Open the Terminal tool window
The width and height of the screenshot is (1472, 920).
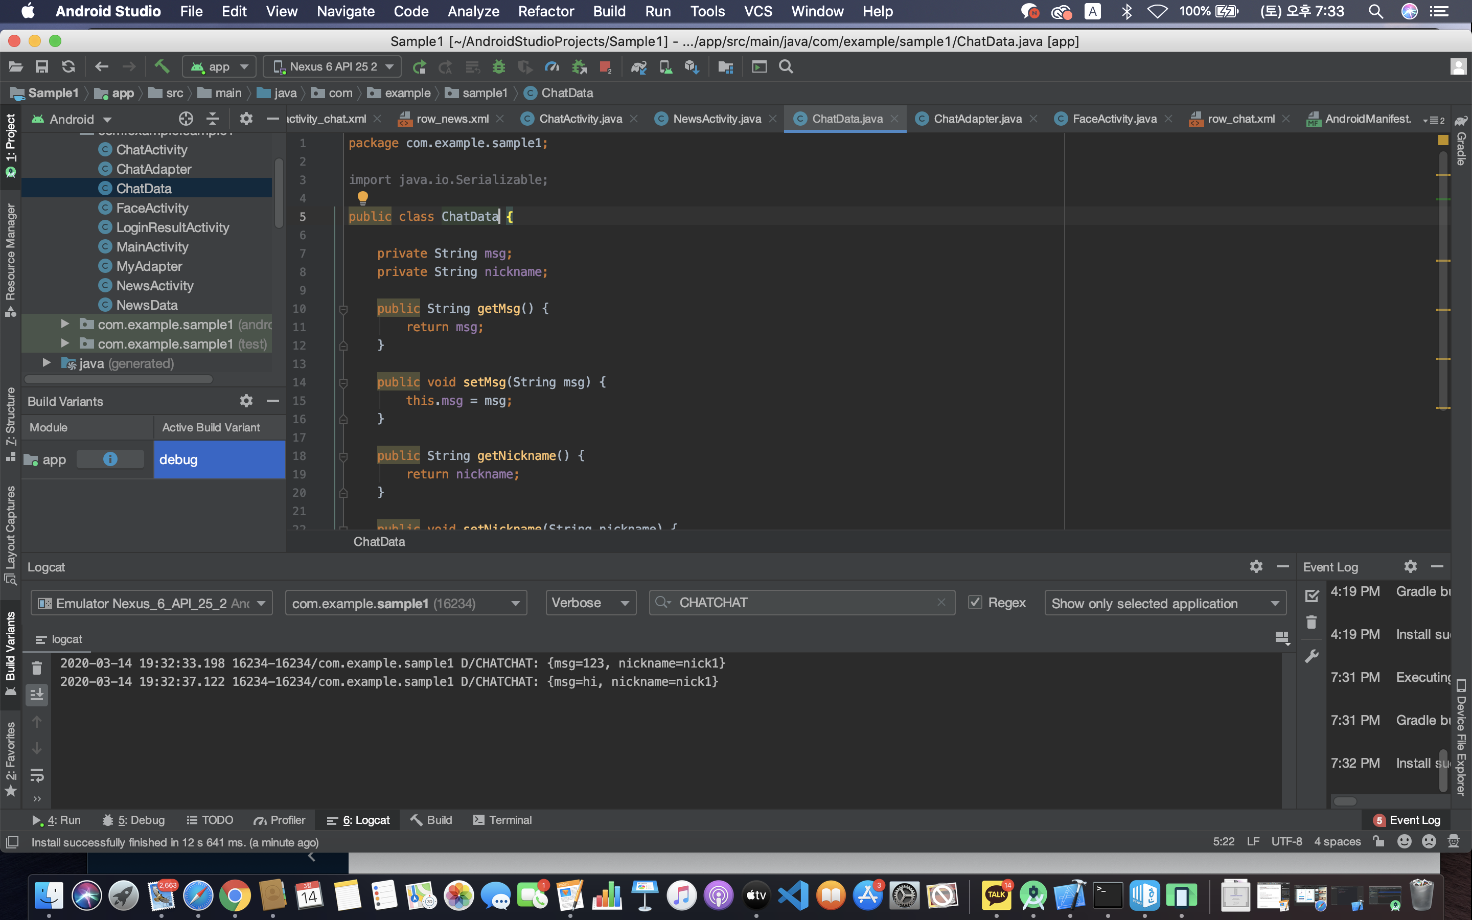pos(502,820)
